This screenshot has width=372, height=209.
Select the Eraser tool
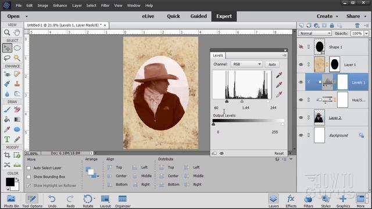[x=17, y=110]
